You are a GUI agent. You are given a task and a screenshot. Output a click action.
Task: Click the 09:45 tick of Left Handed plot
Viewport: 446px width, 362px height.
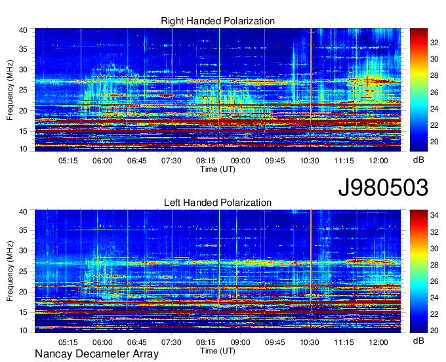tap(275, 342)
